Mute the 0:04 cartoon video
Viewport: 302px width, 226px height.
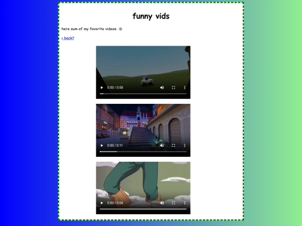(162, 203)
